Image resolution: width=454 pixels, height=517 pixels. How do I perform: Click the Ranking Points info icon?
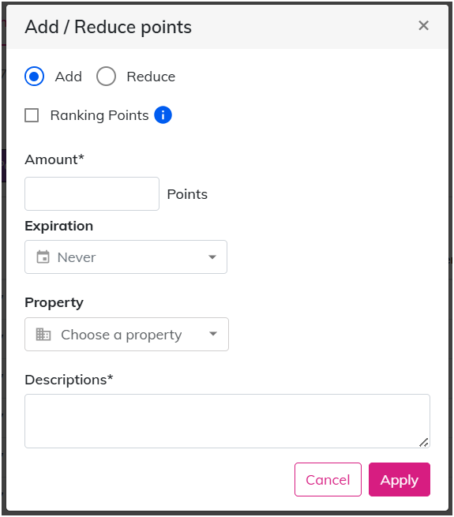163,115
